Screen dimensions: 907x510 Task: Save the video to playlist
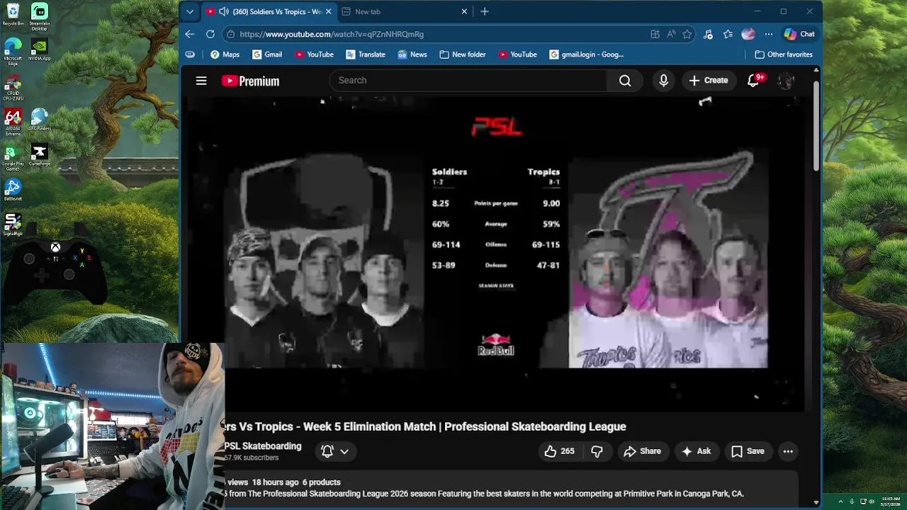pyautogui.click(x=748, y=451)
